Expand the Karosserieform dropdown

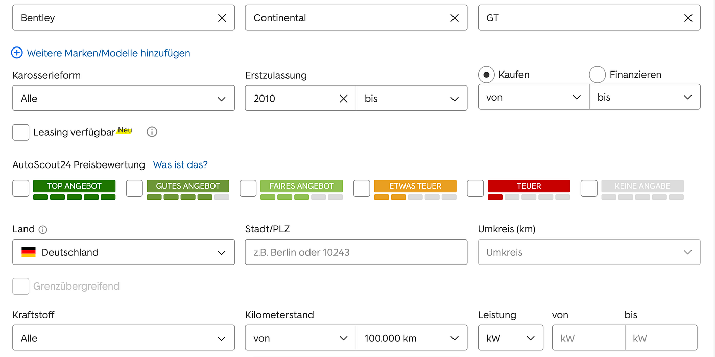pos(124,98)
